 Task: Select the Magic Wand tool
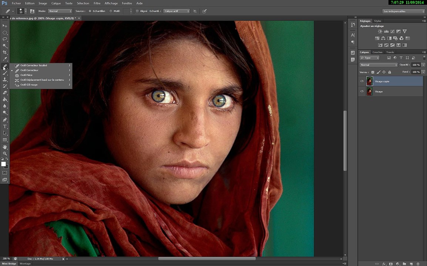pyautogui.click(x=5, y=46)
